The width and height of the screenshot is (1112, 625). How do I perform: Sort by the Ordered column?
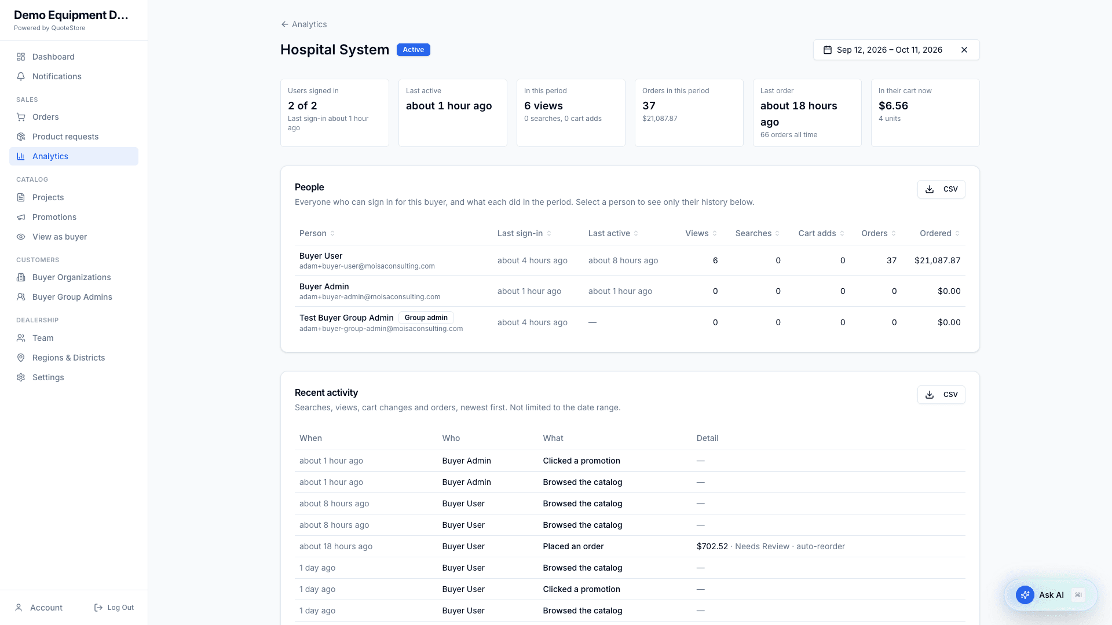coord(940,233)
